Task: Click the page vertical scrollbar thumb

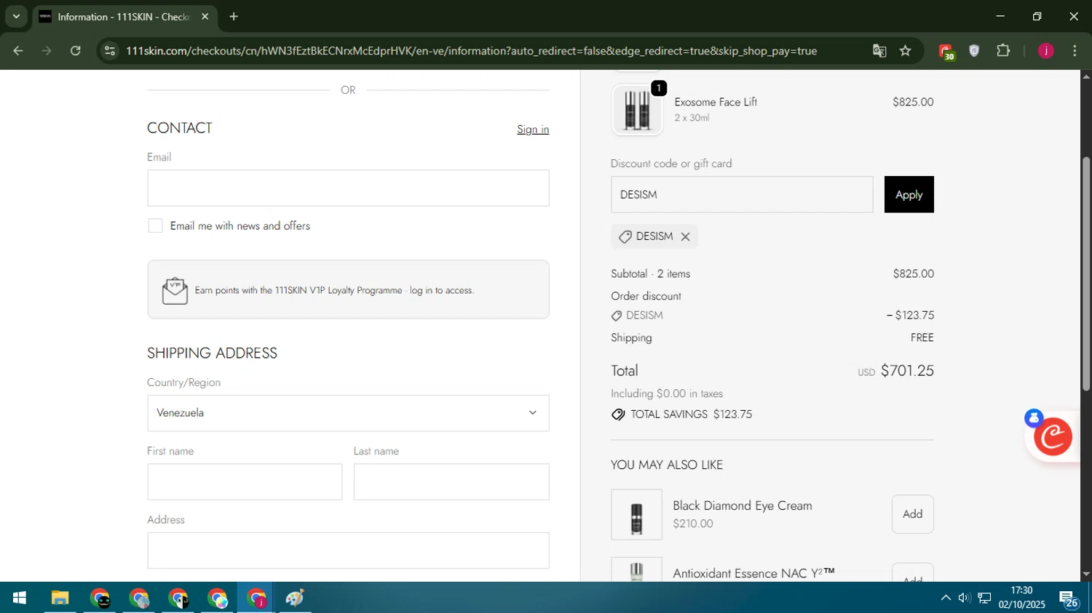Action: pos(1086,274)
